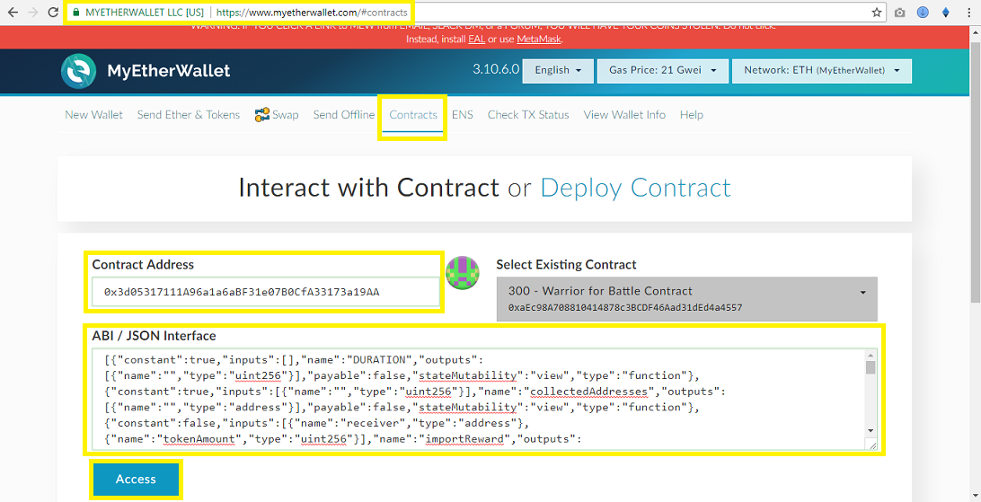Expand the Select Existing Contract dropdown

687,299
